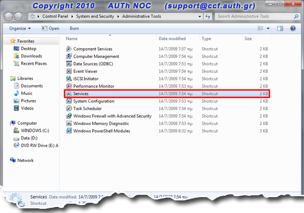This screenshot has width=304, height=213.
Task: Expand the change view options arrow
Action: (268, 28)
